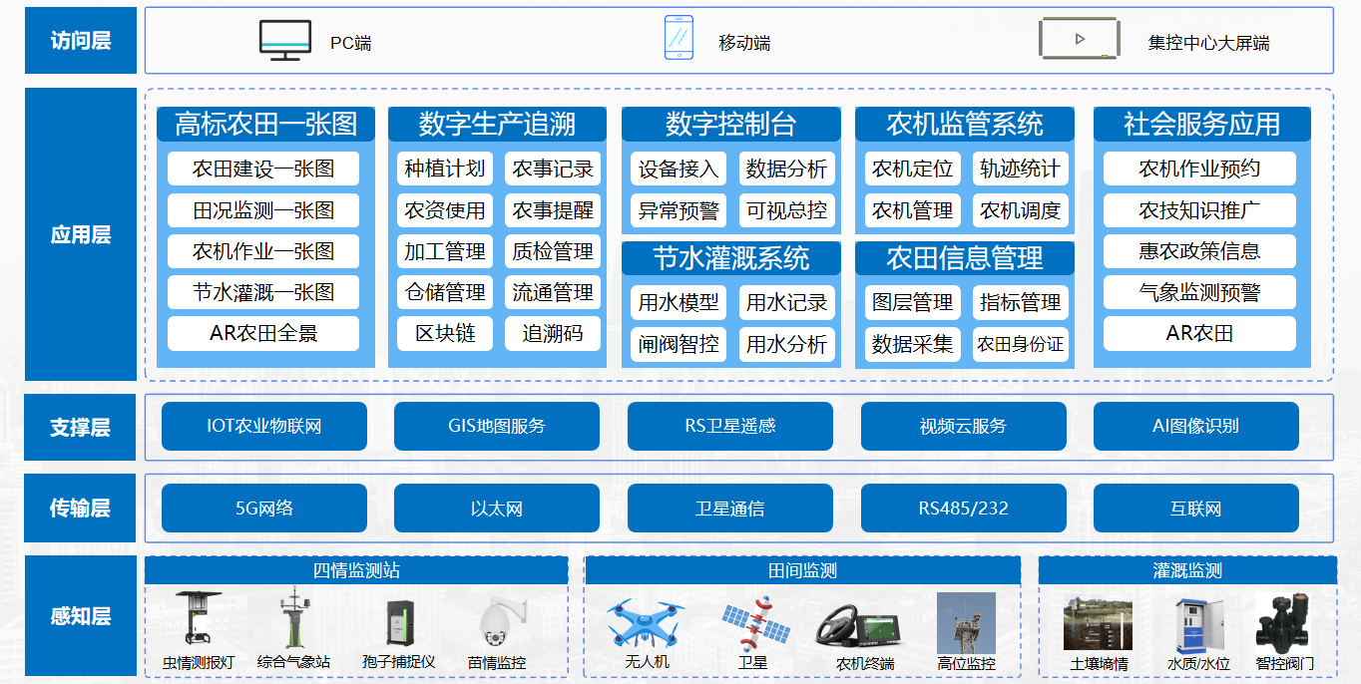Click the 农事提醒 button
This screenshot has width=1361, height=684.
[x=553, y=210]
